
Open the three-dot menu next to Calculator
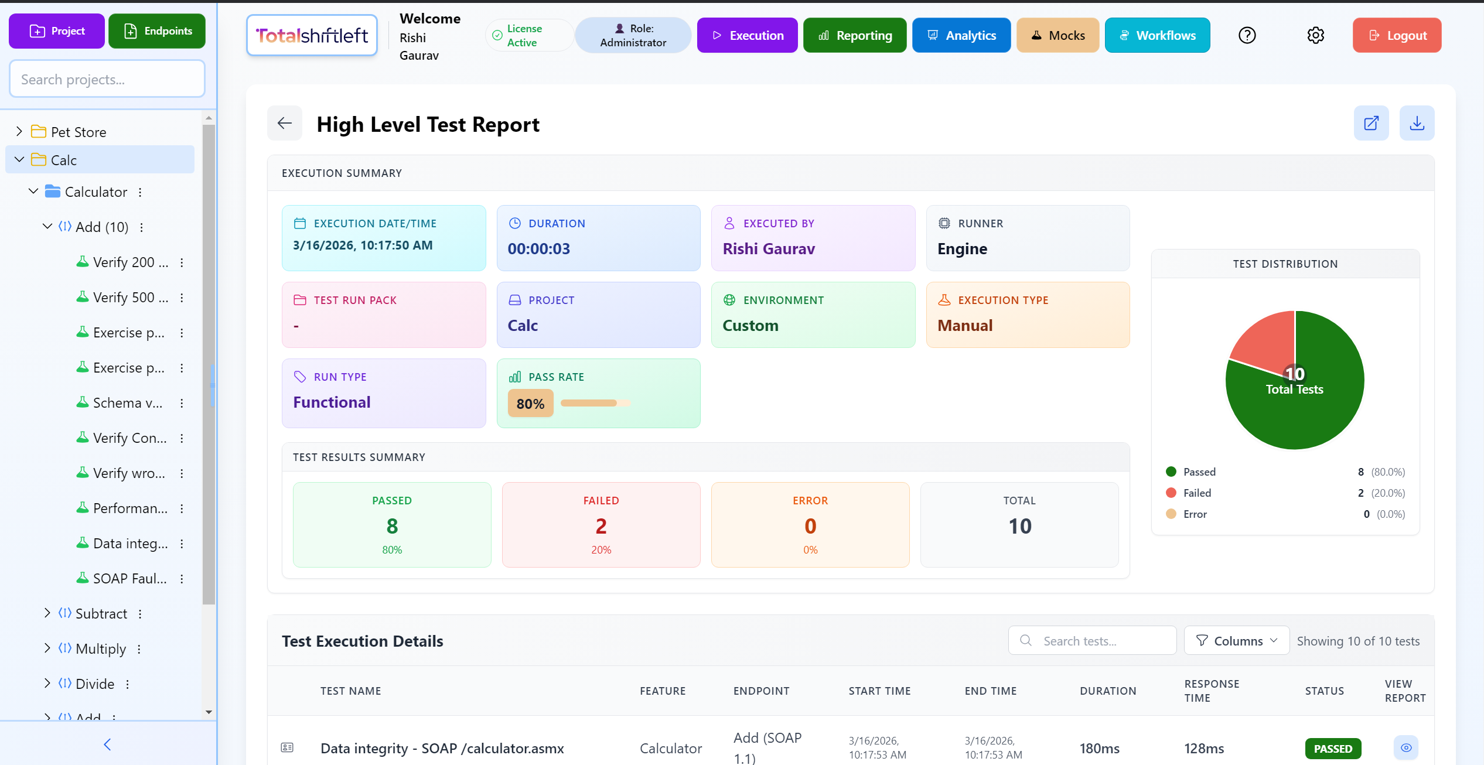click(140, 192)
